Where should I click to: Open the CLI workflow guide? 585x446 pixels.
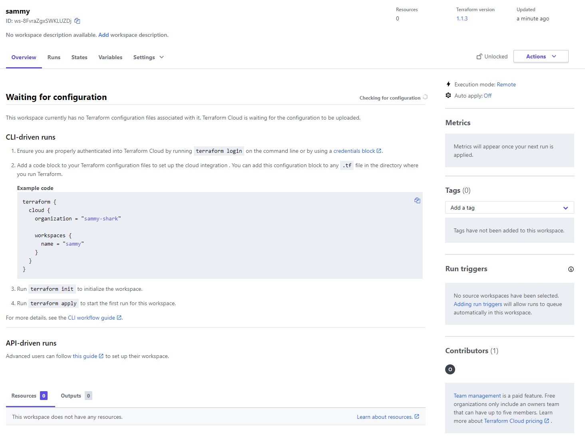pyautogui.click(x=95, y=318)
